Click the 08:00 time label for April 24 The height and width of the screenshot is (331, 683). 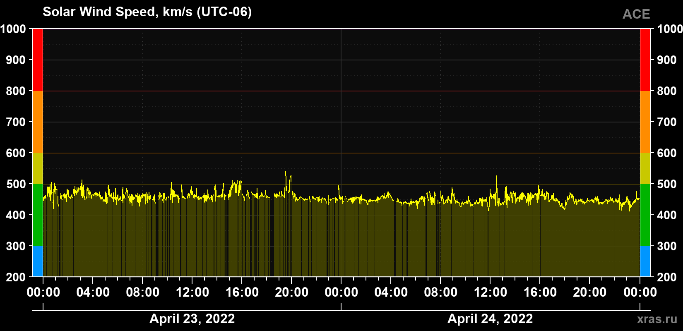point(440,293)
